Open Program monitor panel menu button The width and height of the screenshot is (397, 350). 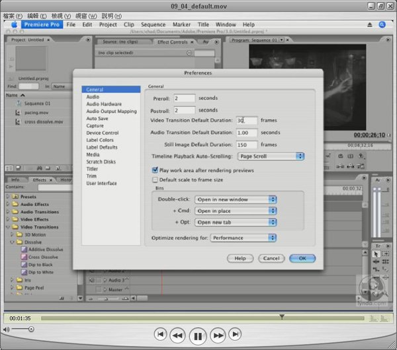(x=388, y=40)
